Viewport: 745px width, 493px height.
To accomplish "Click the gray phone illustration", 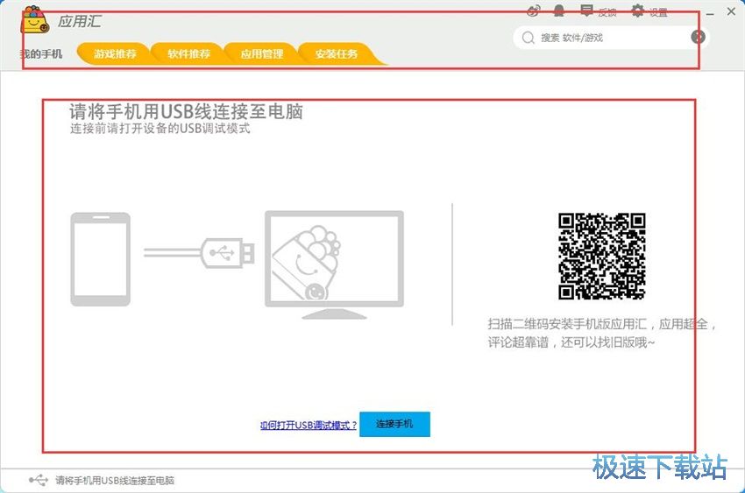I will [100, 259].
